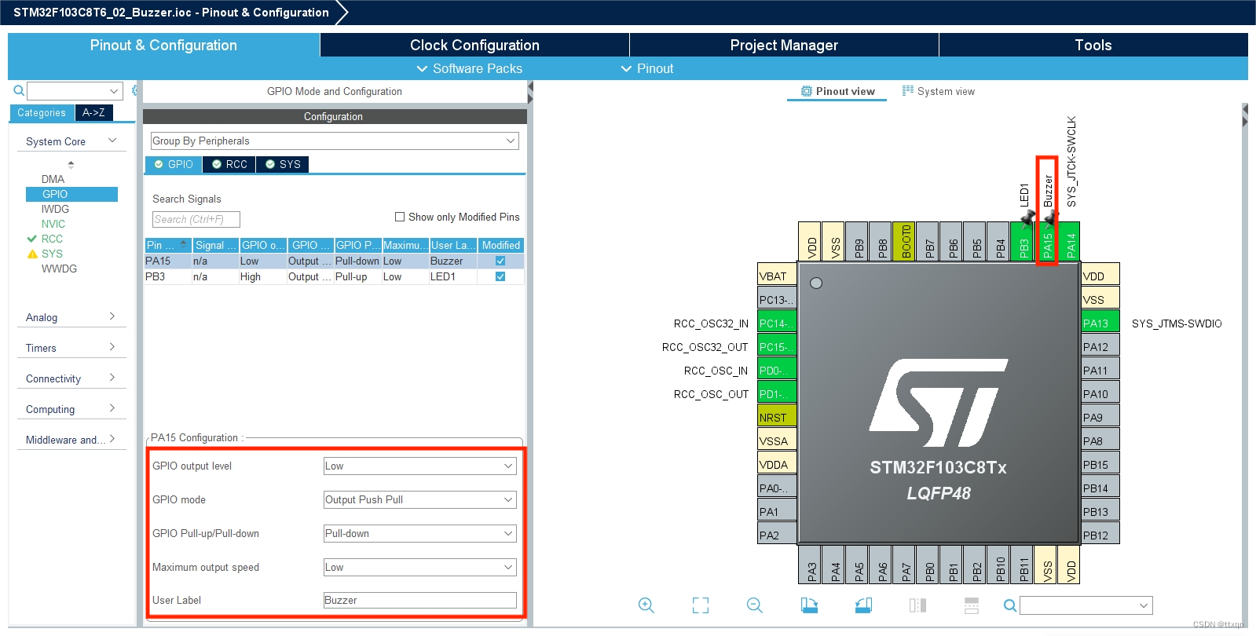1256x636 pixels.
Task: Click the pin search combo box
Action: point(1086,605)
